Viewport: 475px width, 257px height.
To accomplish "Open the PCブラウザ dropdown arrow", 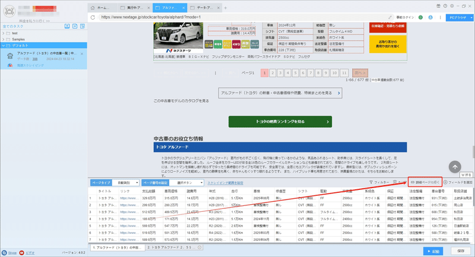I will pyautogui.click(x=471, y=18).
